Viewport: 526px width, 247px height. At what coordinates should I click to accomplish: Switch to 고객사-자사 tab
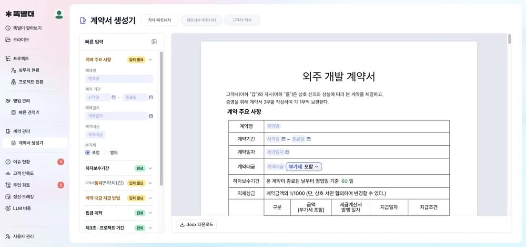[242, 20]
